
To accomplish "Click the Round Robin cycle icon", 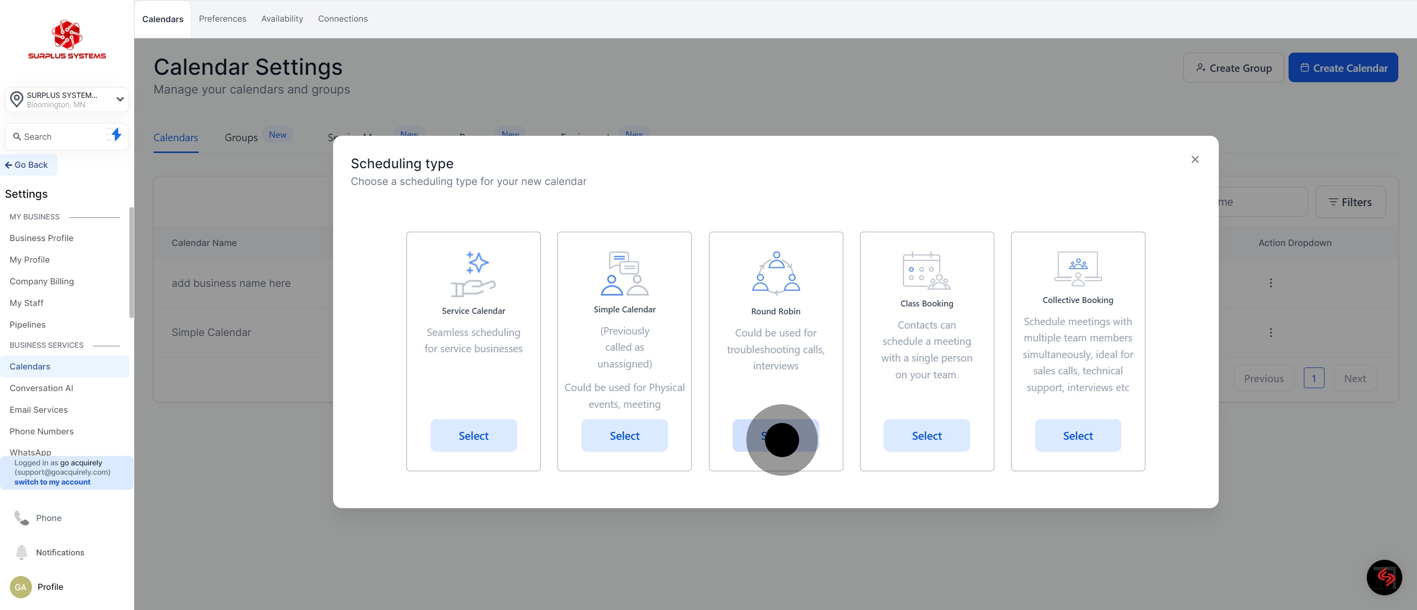I will click(775, 274).
